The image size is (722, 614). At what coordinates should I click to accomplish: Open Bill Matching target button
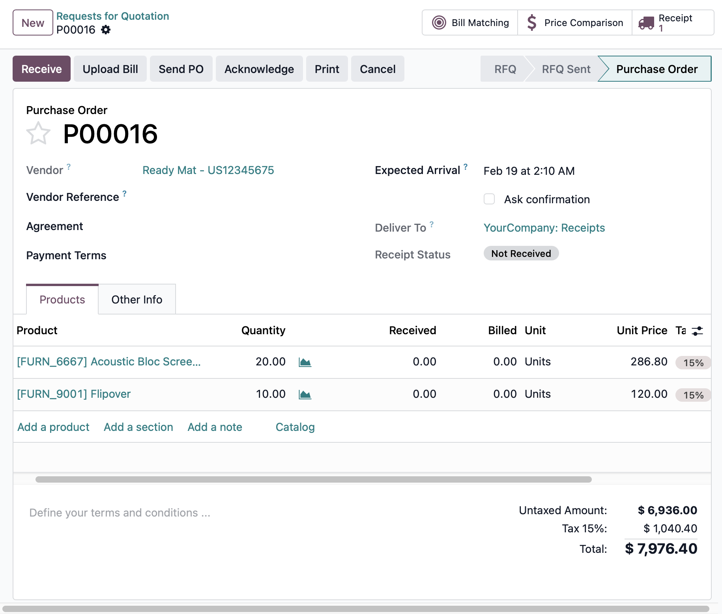tap(470, 23)
